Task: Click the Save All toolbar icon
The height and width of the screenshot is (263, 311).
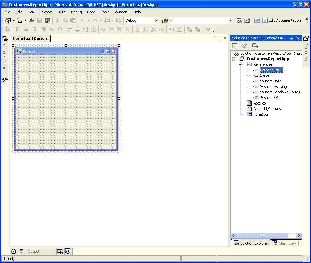Action: 47,20
